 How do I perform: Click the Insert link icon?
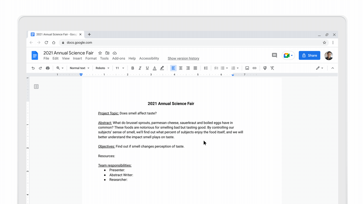[x=254, y=68]
